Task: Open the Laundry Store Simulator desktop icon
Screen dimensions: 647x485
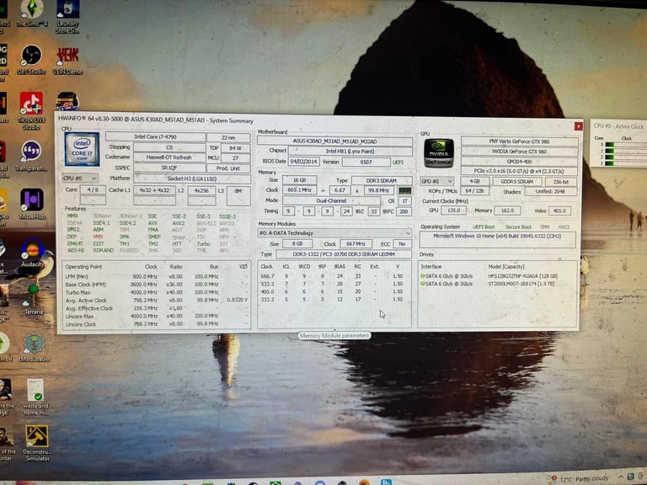Action: [67, 17]
